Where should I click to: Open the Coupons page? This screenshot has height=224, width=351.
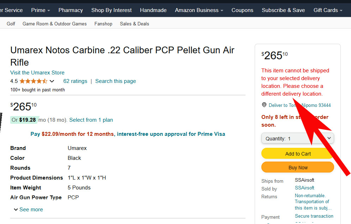(242, 10)
